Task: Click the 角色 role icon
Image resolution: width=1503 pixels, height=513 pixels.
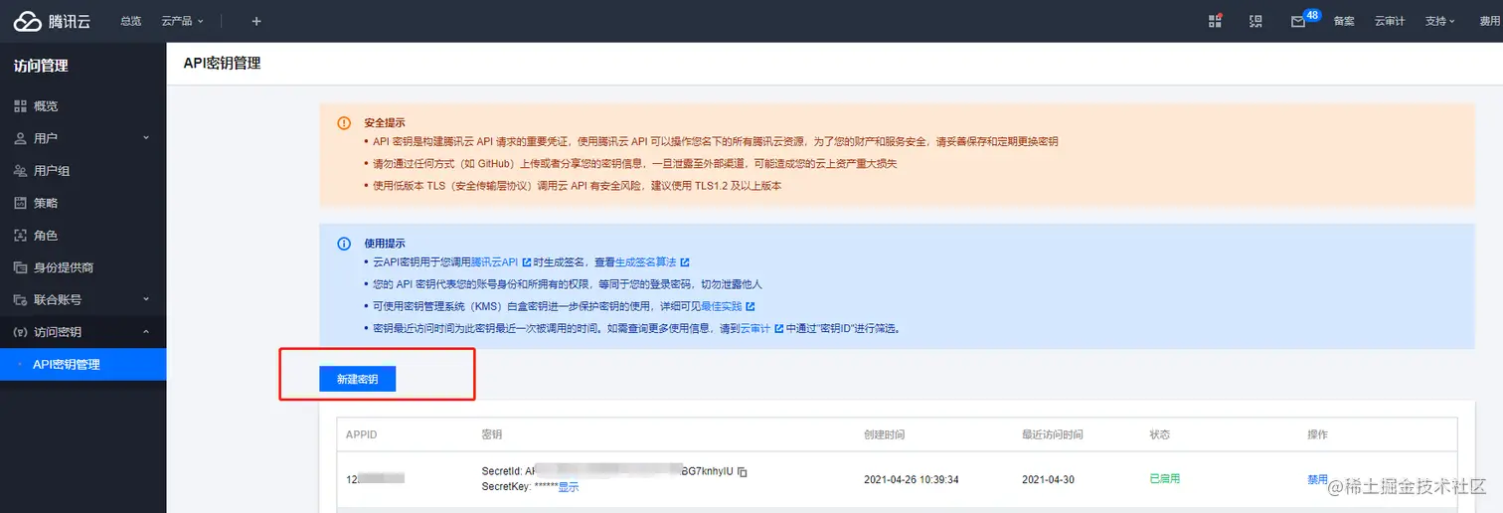Action: click(x=20, y=236)
